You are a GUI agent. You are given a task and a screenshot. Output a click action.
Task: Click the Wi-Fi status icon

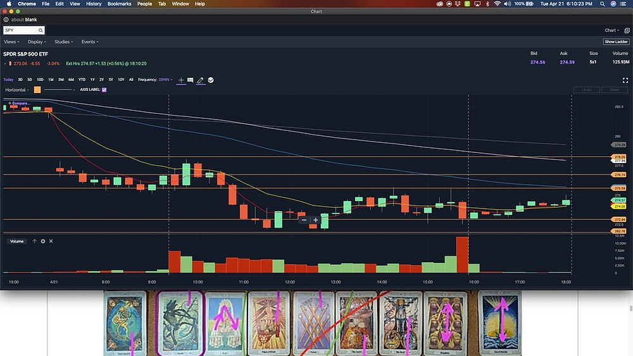click(x=498, y=4)
